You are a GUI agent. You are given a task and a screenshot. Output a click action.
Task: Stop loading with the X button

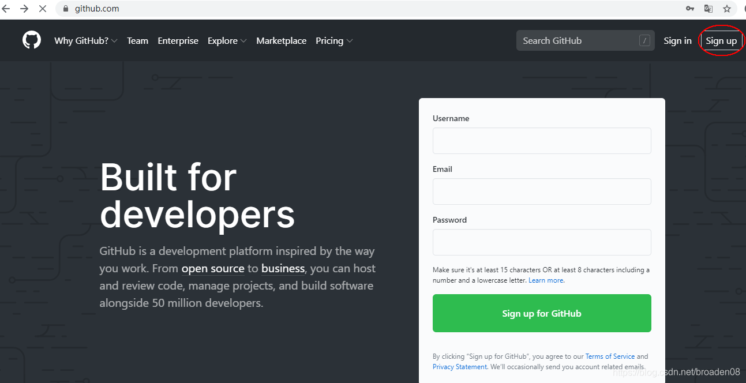pos(43,9)
